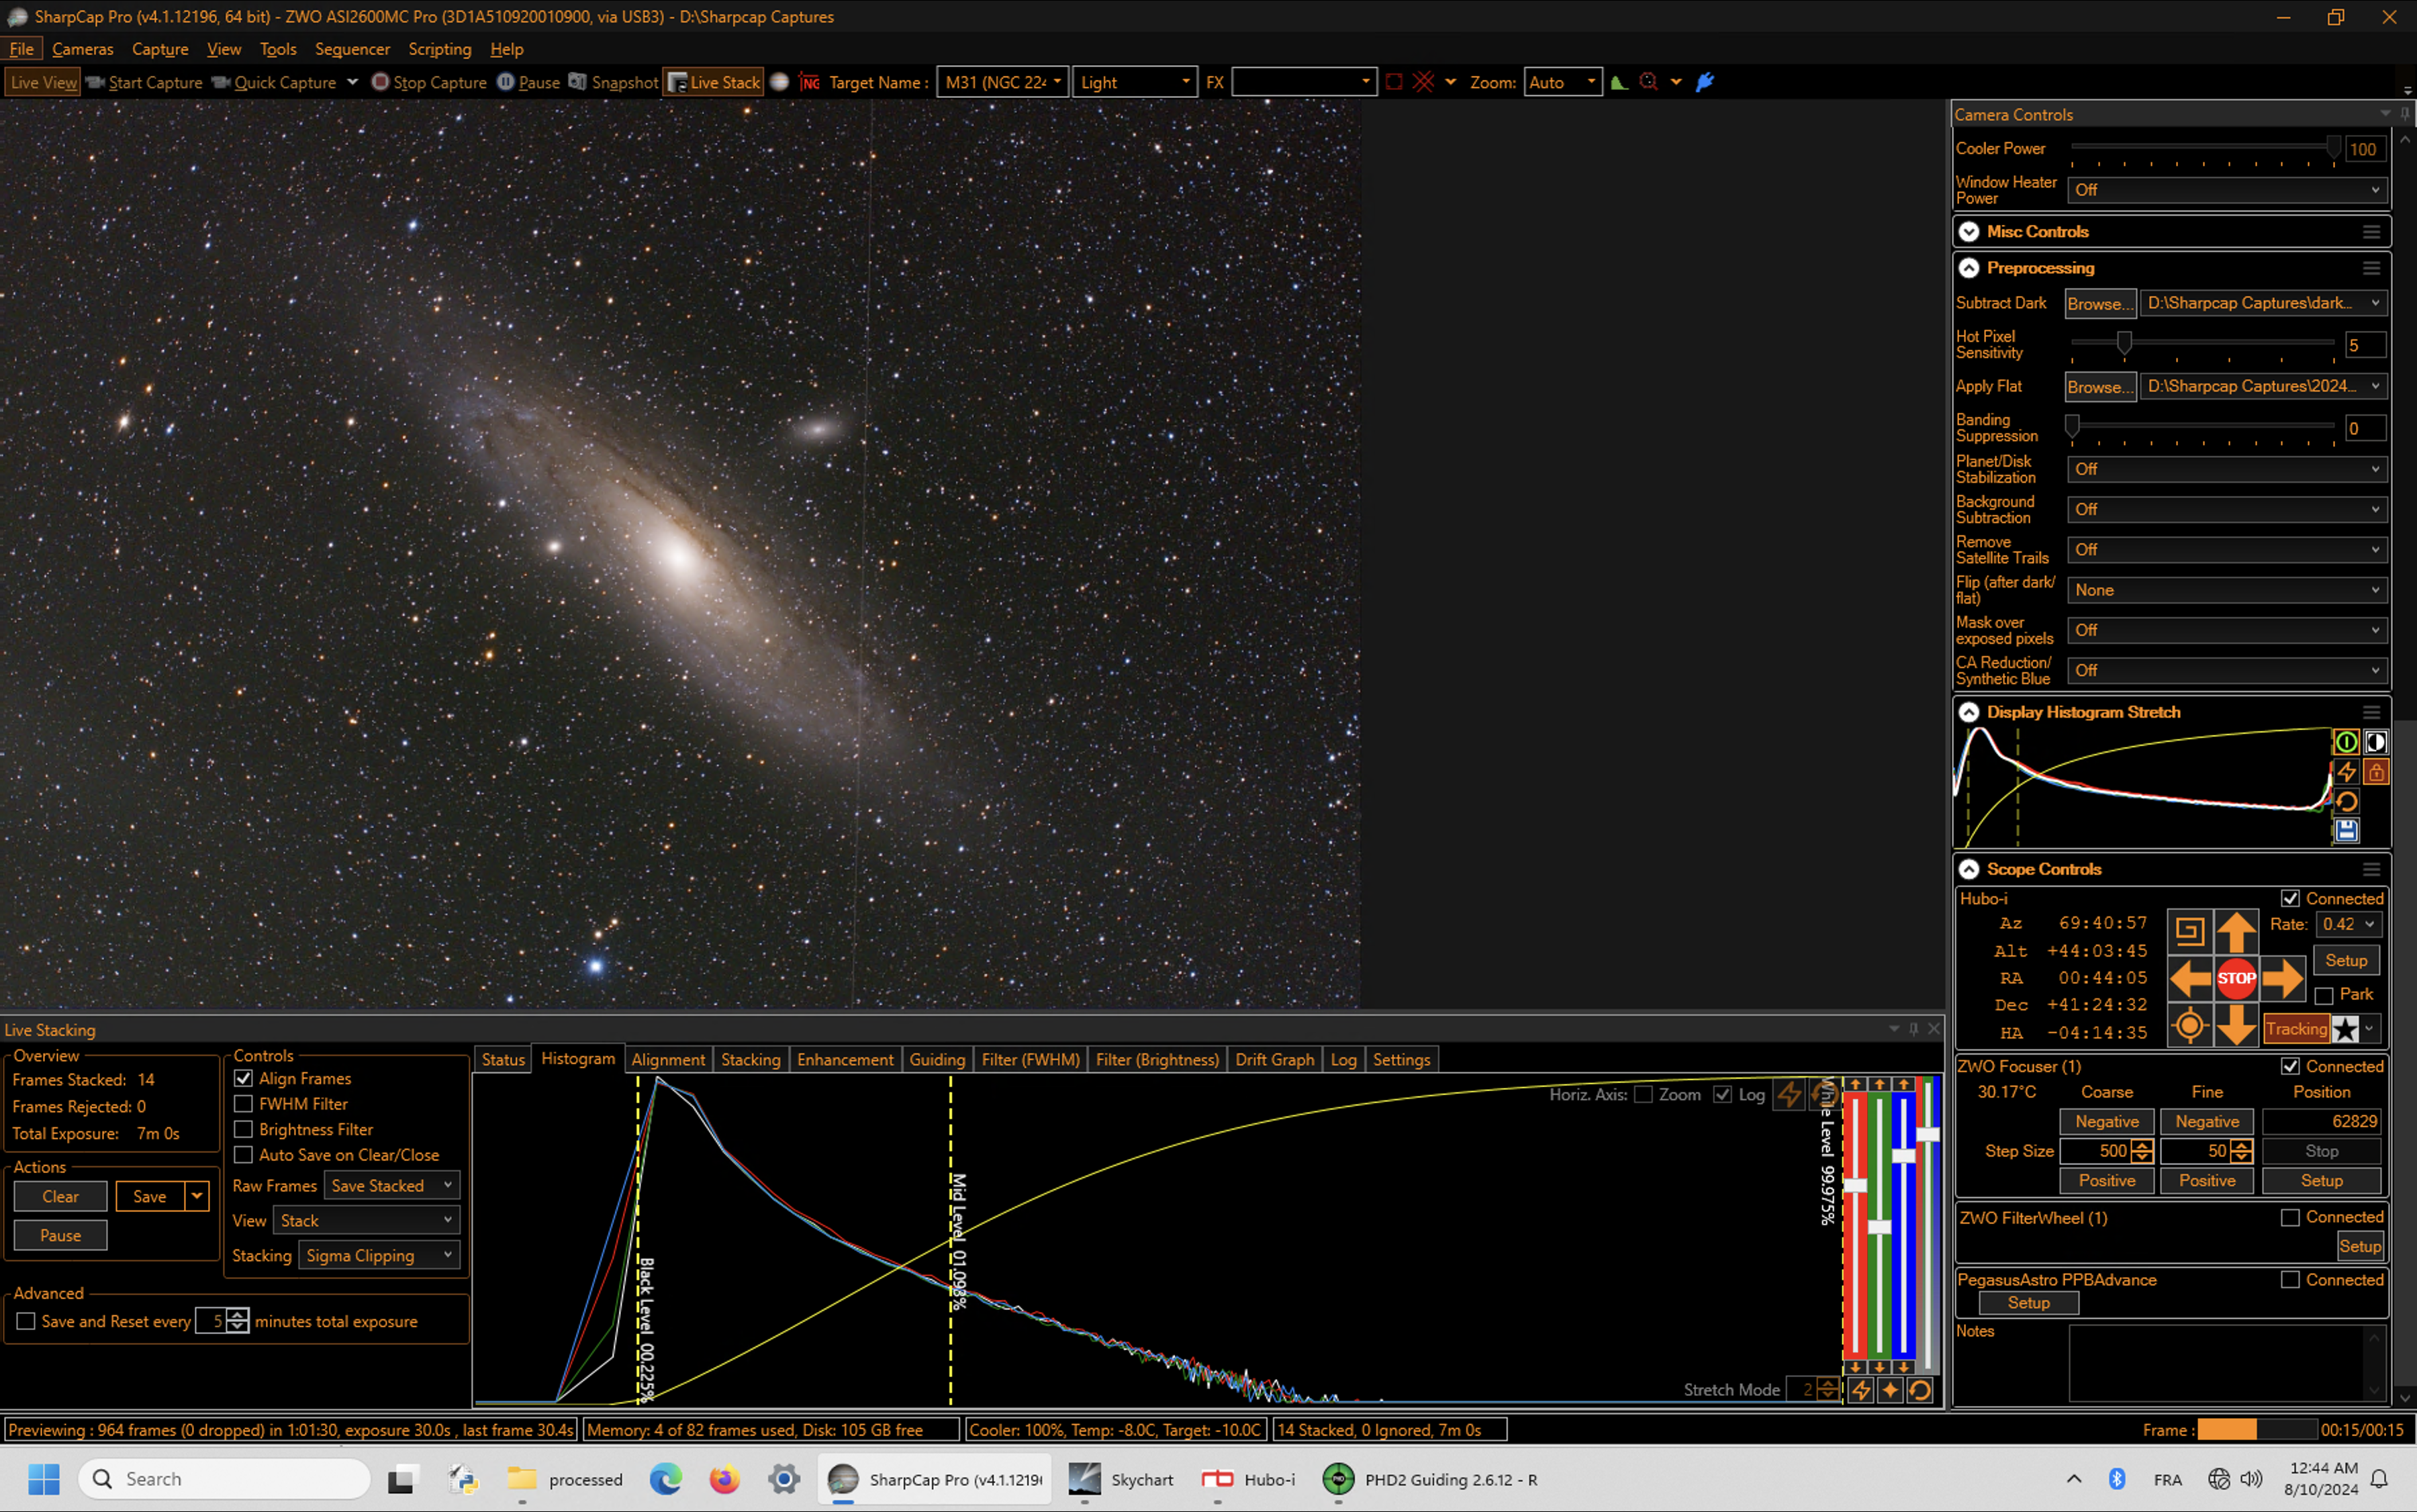This screenshot has width=2417, height=1512.
Task: Click the Clear button in Actions
Action: pyautogui.click(x=60, y=1196)
